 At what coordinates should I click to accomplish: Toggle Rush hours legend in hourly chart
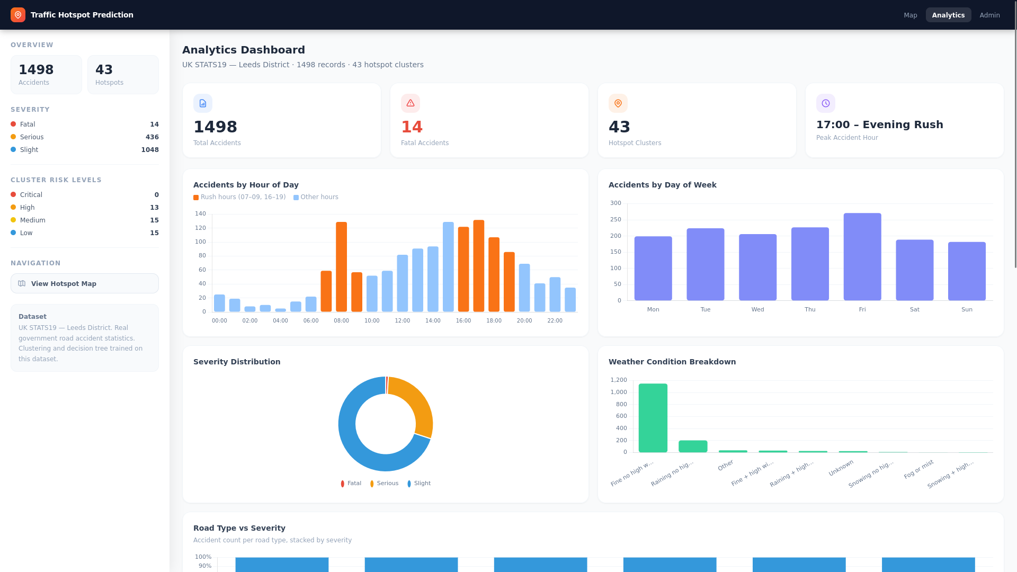[x=239, y=197]
